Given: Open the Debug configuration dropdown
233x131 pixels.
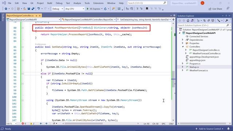Looking at the screenshot, I should click(58, 9).
